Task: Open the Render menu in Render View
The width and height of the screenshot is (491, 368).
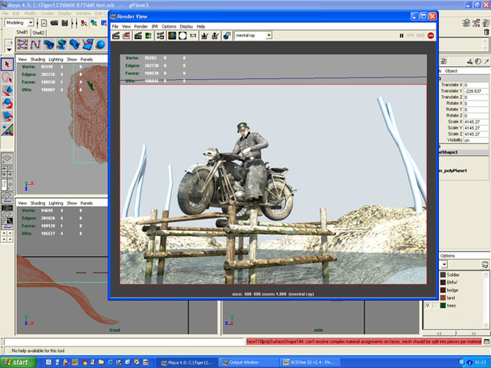Action: 140,26
